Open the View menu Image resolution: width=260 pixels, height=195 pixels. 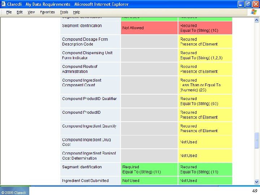(31, 12)
